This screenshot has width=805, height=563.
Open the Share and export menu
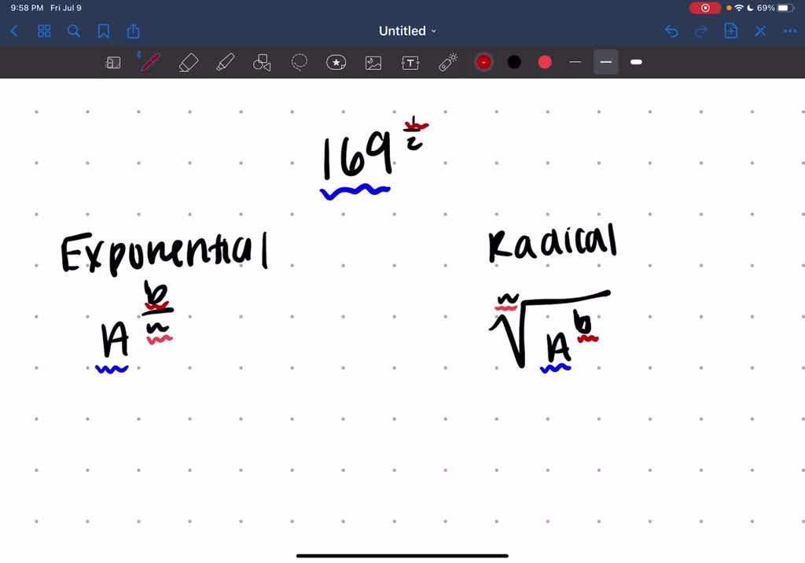coord(132,31)
